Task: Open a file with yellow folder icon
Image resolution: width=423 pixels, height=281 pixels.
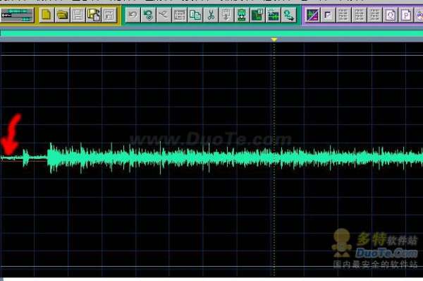Action: [x=62, y=15]
